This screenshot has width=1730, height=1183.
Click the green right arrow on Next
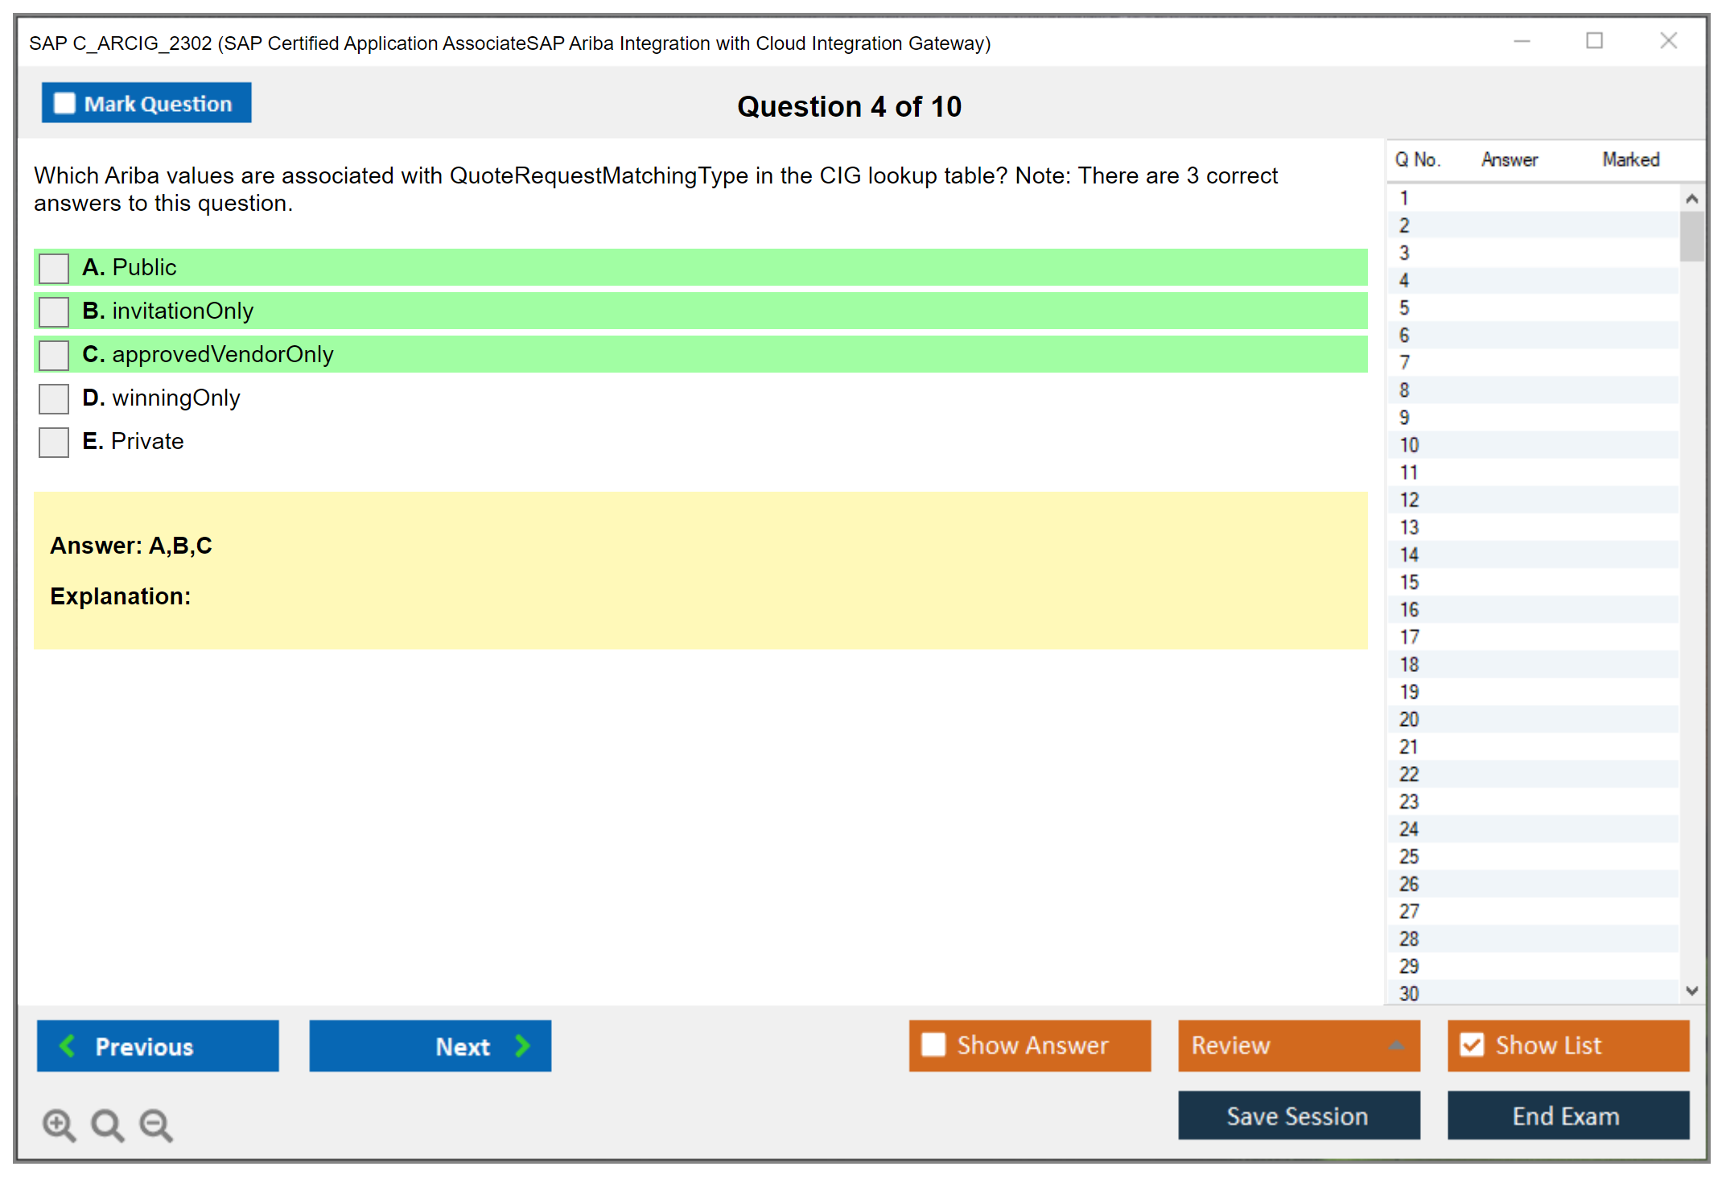[x=522, y=1045]
